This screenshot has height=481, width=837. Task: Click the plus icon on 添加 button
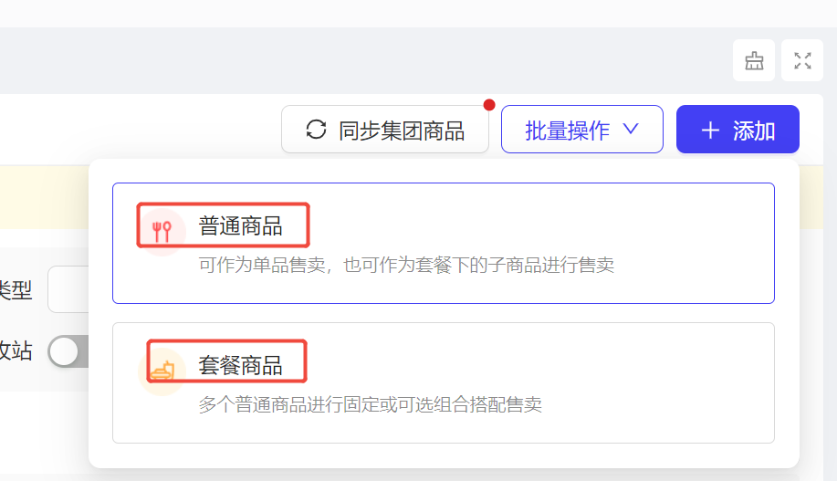pos(710,131)
